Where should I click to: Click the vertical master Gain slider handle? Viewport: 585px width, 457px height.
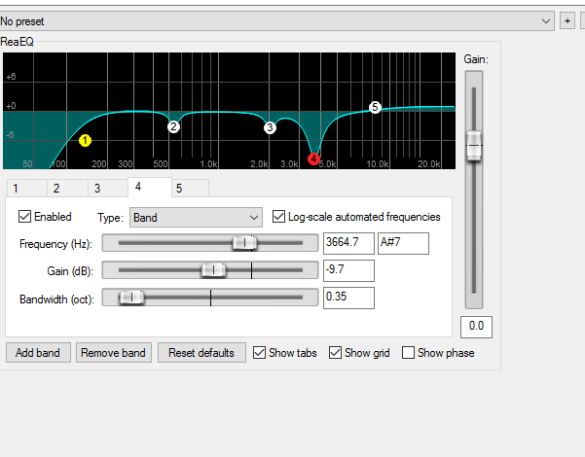coord(474,146)
